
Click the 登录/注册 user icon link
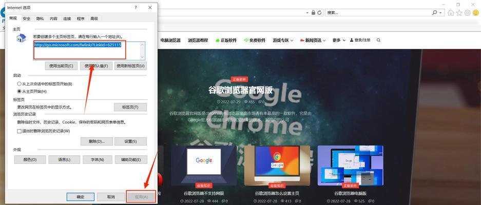tap(360, 40)
